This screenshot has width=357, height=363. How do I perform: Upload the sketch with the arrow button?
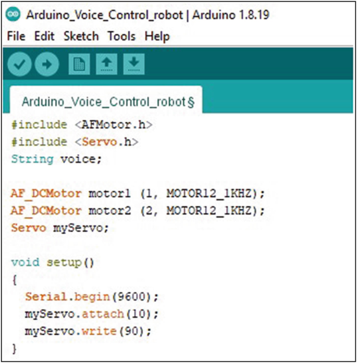tap(47, 64)
